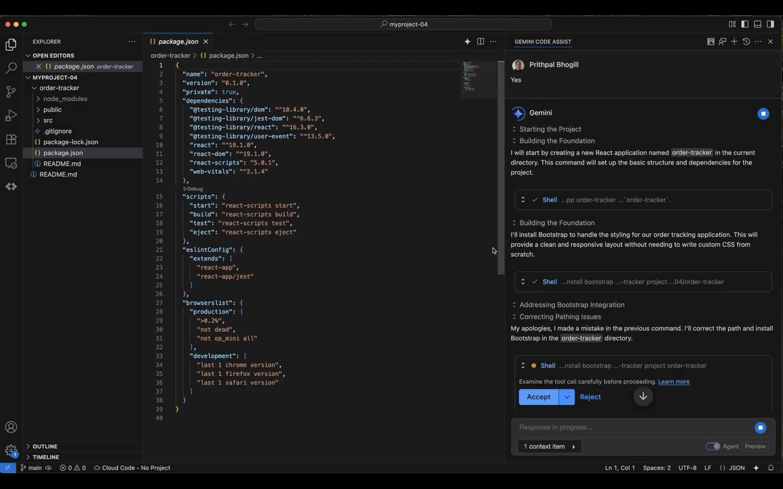Open Explorer Views and More Actions menu
The image size is (783, 489).
132,41
